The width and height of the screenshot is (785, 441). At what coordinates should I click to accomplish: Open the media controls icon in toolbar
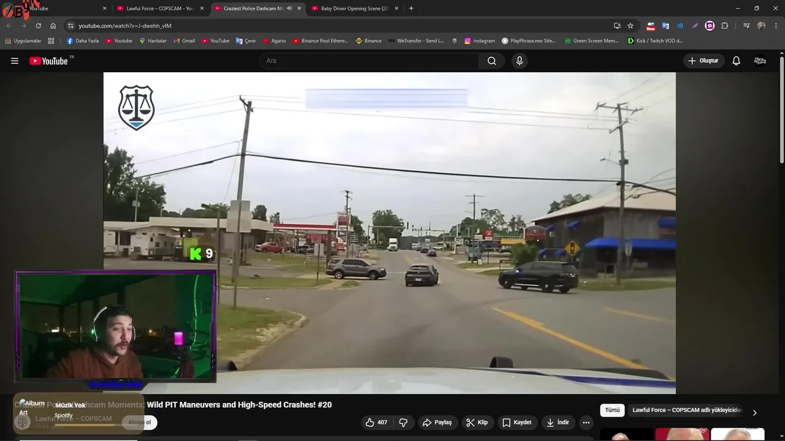coord(746,26)
